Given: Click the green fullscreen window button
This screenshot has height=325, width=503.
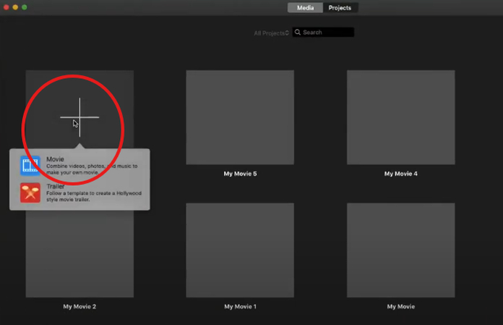Looking at the screenshot, I should tap(25, 7).
